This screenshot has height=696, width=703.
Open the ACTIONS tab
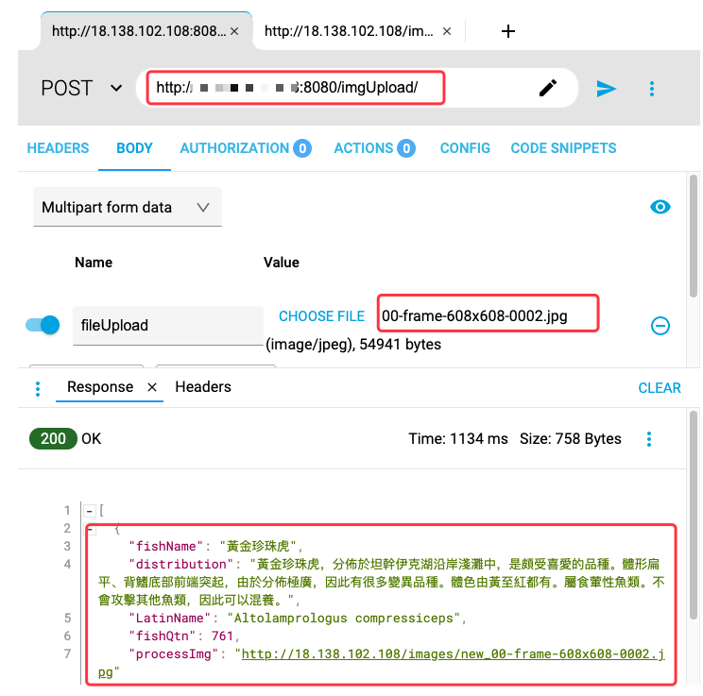pos(374,148)
